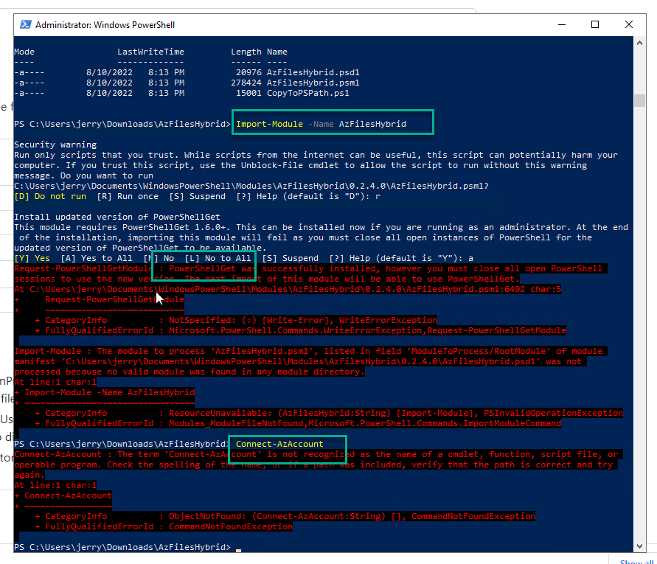This screenshot has height=564, width=657.
Task: Click the red 'CommandNotFoundException' FullyQualifiedErrorId line
Action: [164, 526]
